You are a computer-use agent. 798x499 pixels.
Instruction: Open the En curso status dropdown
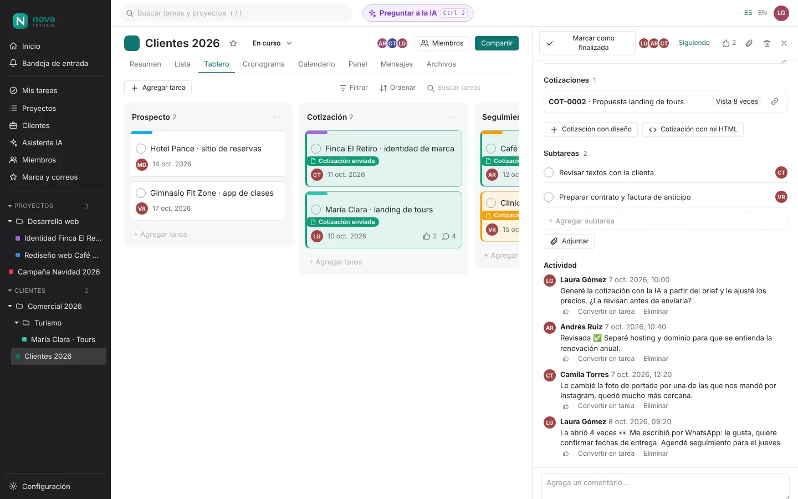click(272, 43)
